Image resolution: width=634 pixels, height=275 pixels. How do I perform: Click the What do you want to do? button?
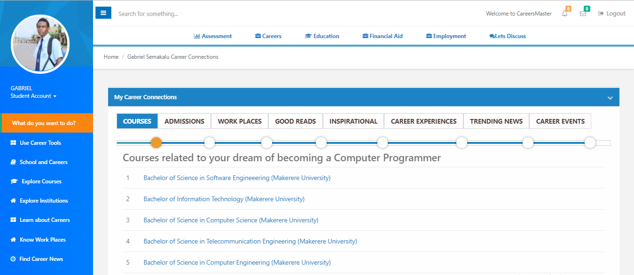click(x=47, y=123)
